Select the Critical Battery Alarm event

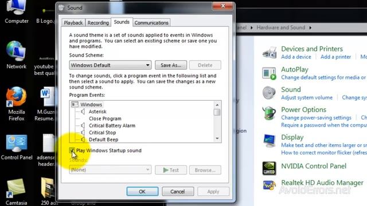point(112,126)
